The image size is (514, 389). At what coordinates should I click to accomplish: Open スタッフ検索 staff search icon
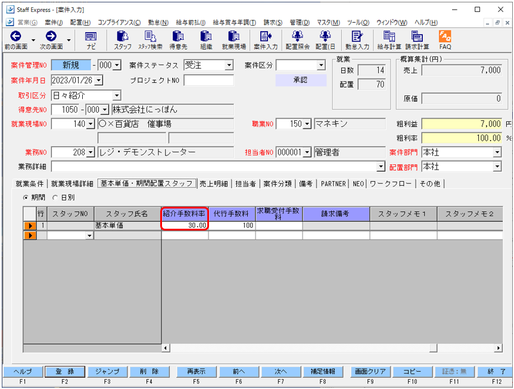pyautogui.click(x=150, y=36)
